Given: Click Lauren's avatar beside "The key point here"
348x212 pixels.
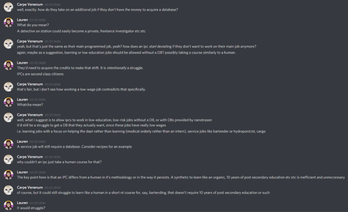Looking at the screenshot, I should coord(9,175).
